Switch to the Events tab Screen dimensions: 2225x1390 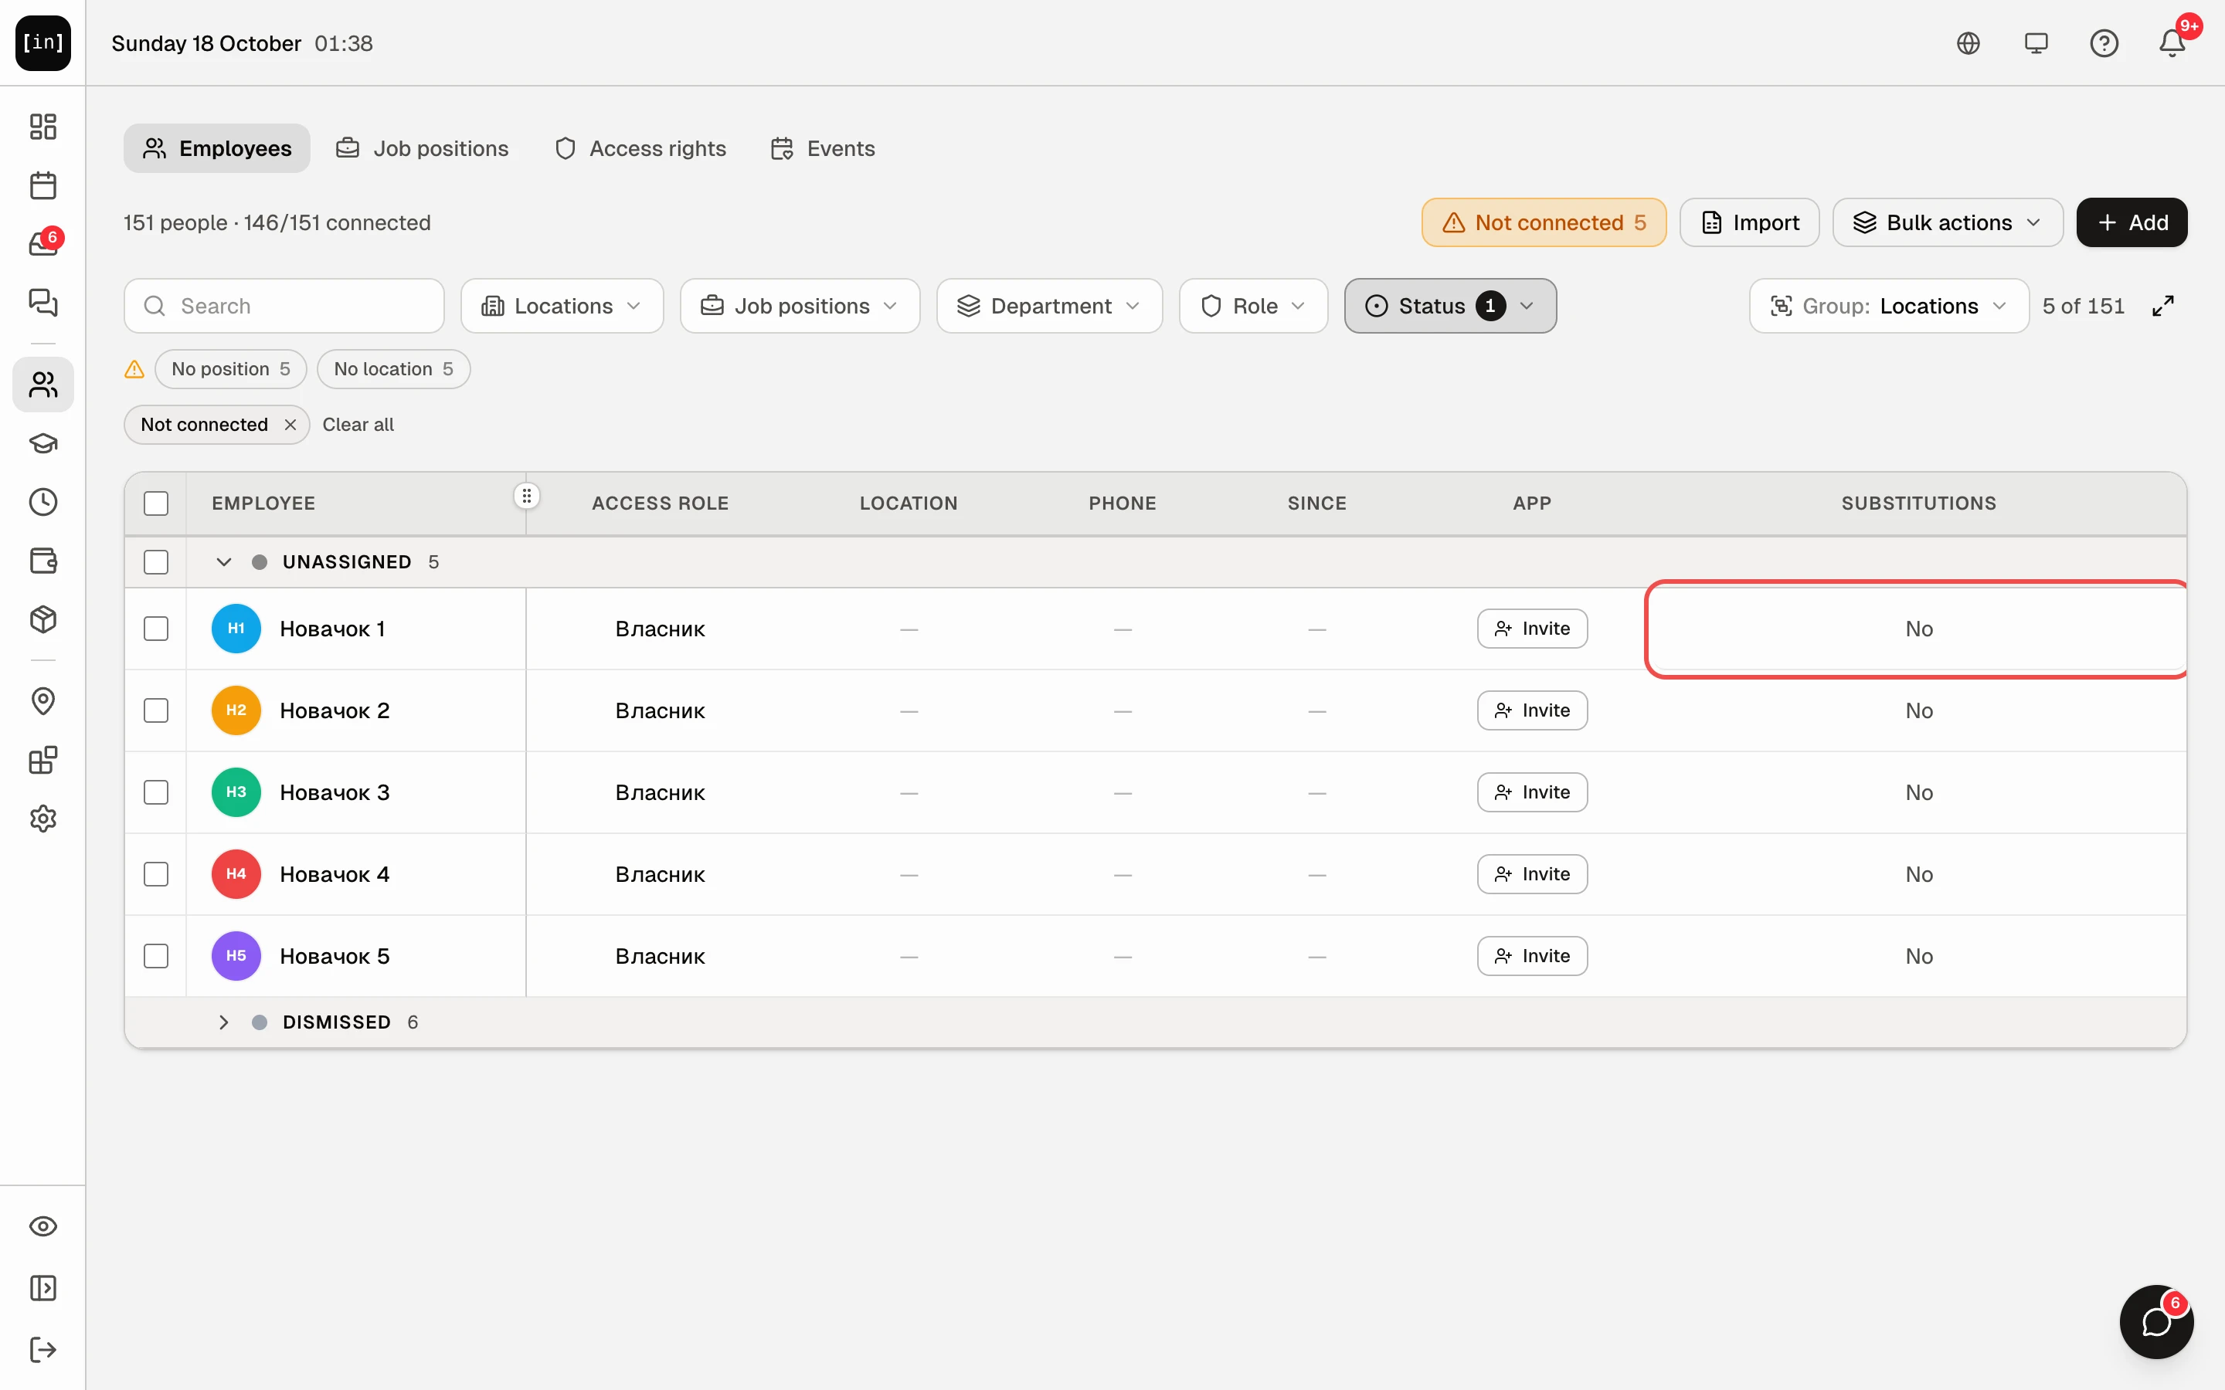823,148
